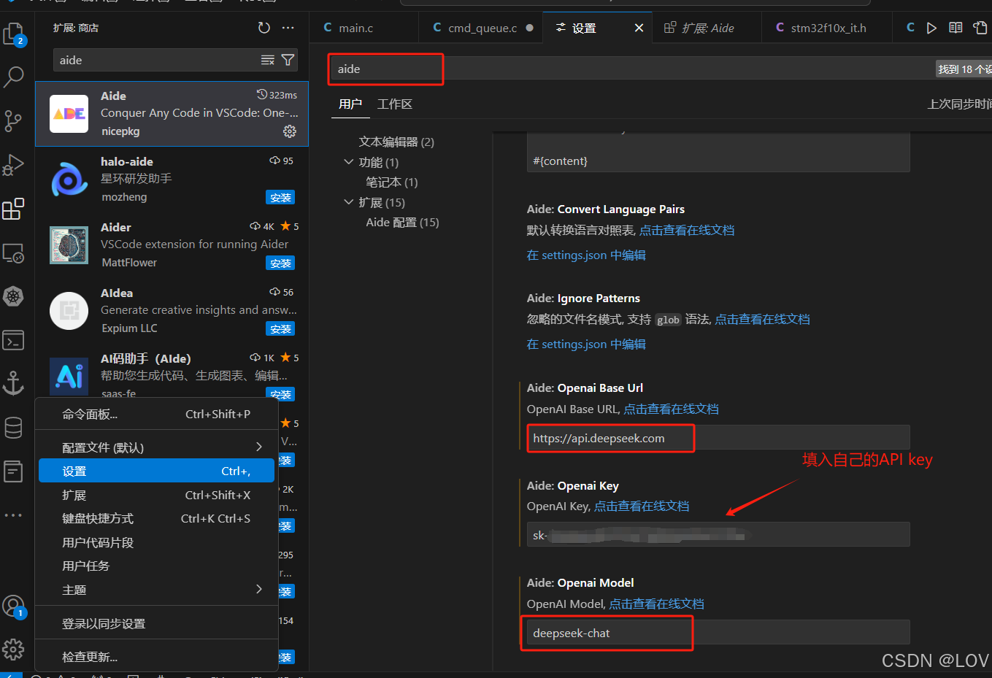The image size is (992, 678).
Task: Select 笔记本 (1) in settings tree
Action: point(392,182)
